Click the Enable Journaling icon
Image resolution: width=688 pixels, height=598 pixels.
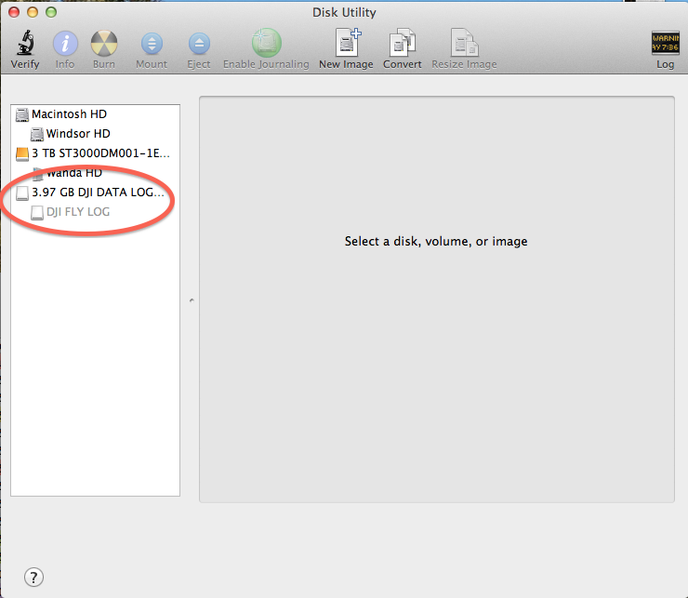pyautogui.click(x=266, y=43)
